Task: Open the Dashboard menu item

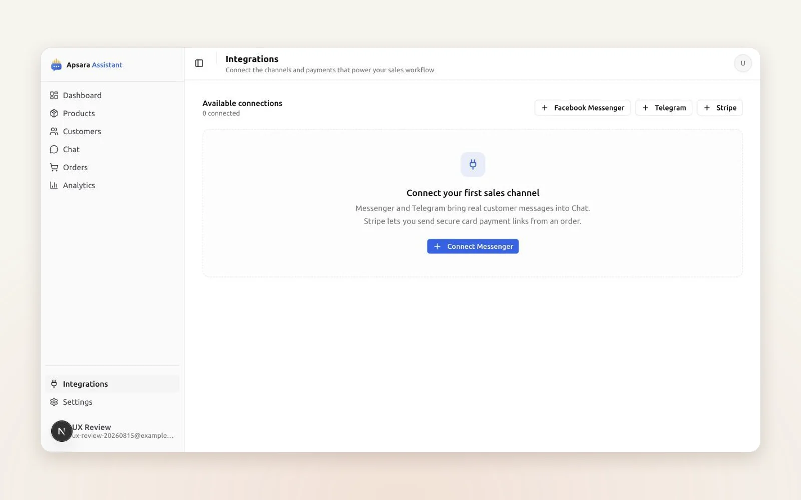Action: pos(112,95)
